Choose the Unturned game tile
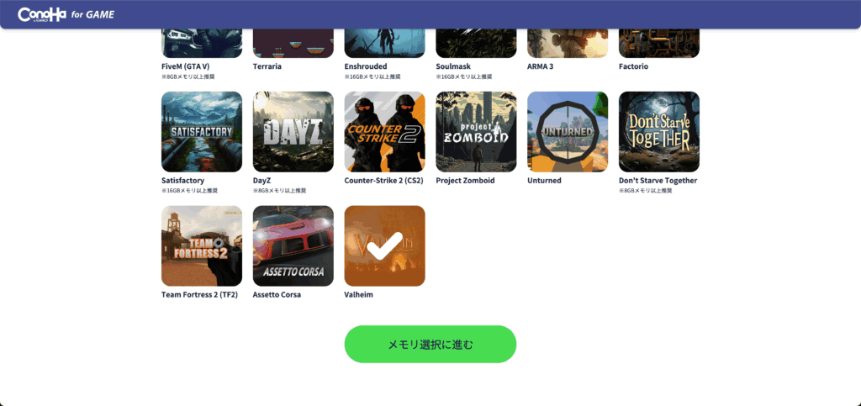Image resolution: width=861 pixels, height=406 pixels. pos(568,132)
